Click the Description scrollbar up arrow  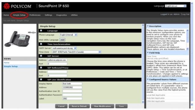187,31
